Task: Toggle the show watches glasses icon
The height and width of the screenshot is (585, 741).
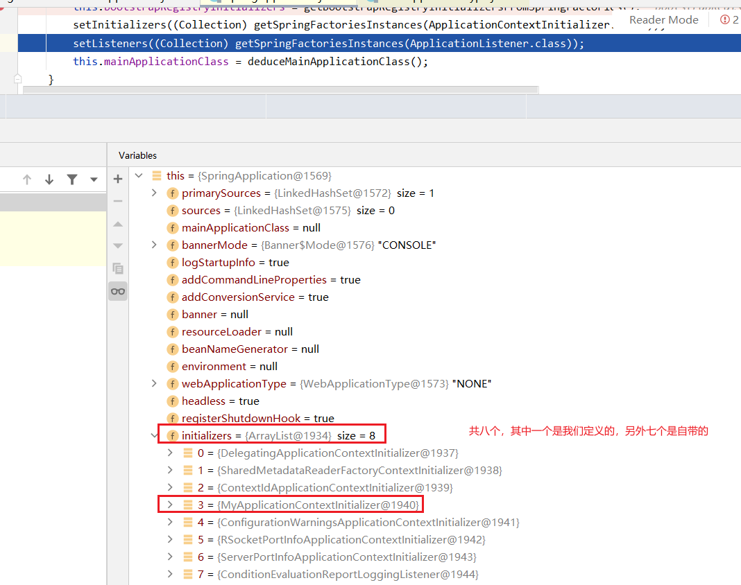Action: pos(118,291)
